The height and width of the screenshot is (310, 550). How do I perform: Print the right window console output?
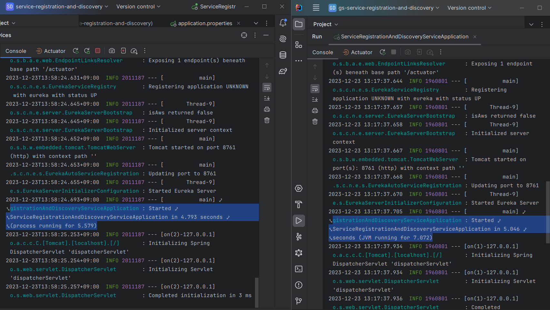315,111
